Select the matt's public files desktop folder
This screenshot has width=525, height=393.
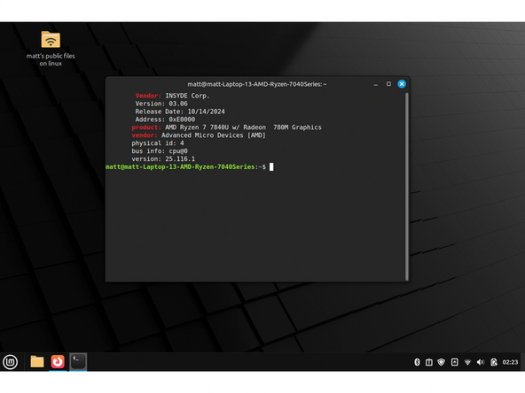(51, 48)
